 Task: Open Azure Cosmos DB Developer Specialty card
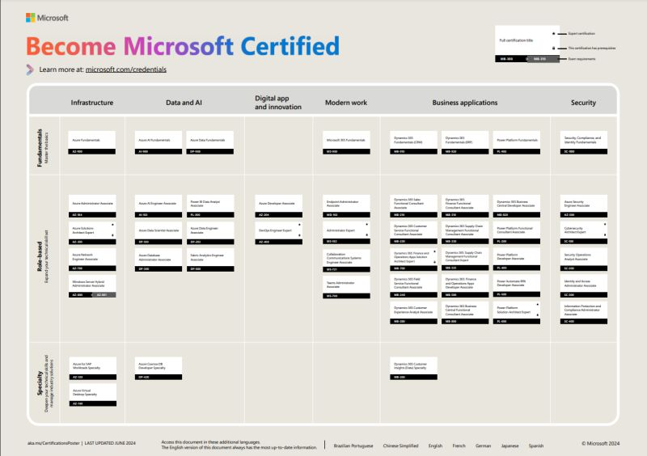pos(158,369)
